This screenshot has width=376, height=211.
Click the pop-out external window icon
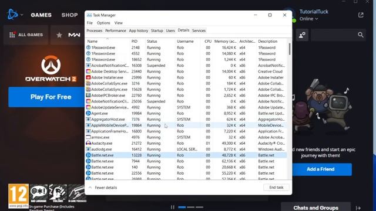(361, 15)
